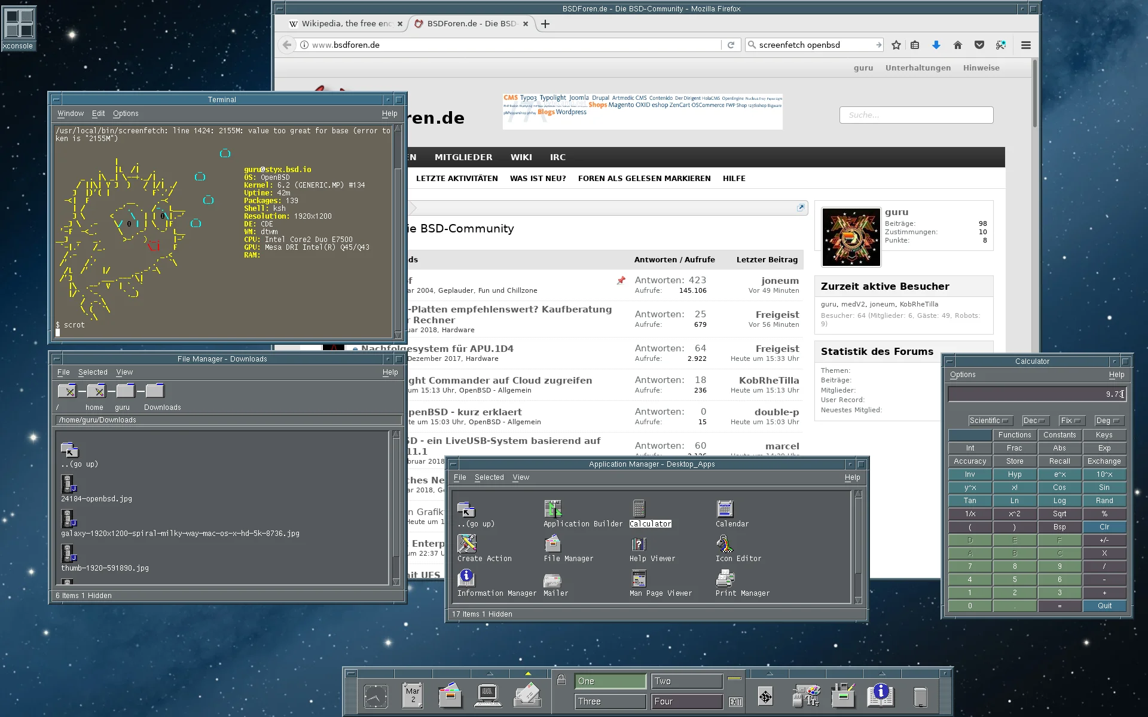This screenshot has width=1148, height=717.
Task: Click File Manager vertical scrollbar
Action: pyautogui.click(x=396, y=508)
